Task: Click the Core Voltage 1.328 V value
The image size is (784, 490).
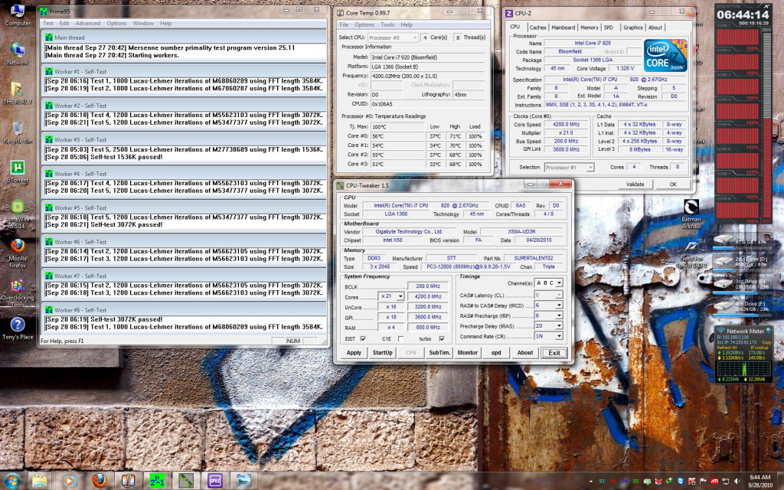Action: coord(625,68)
